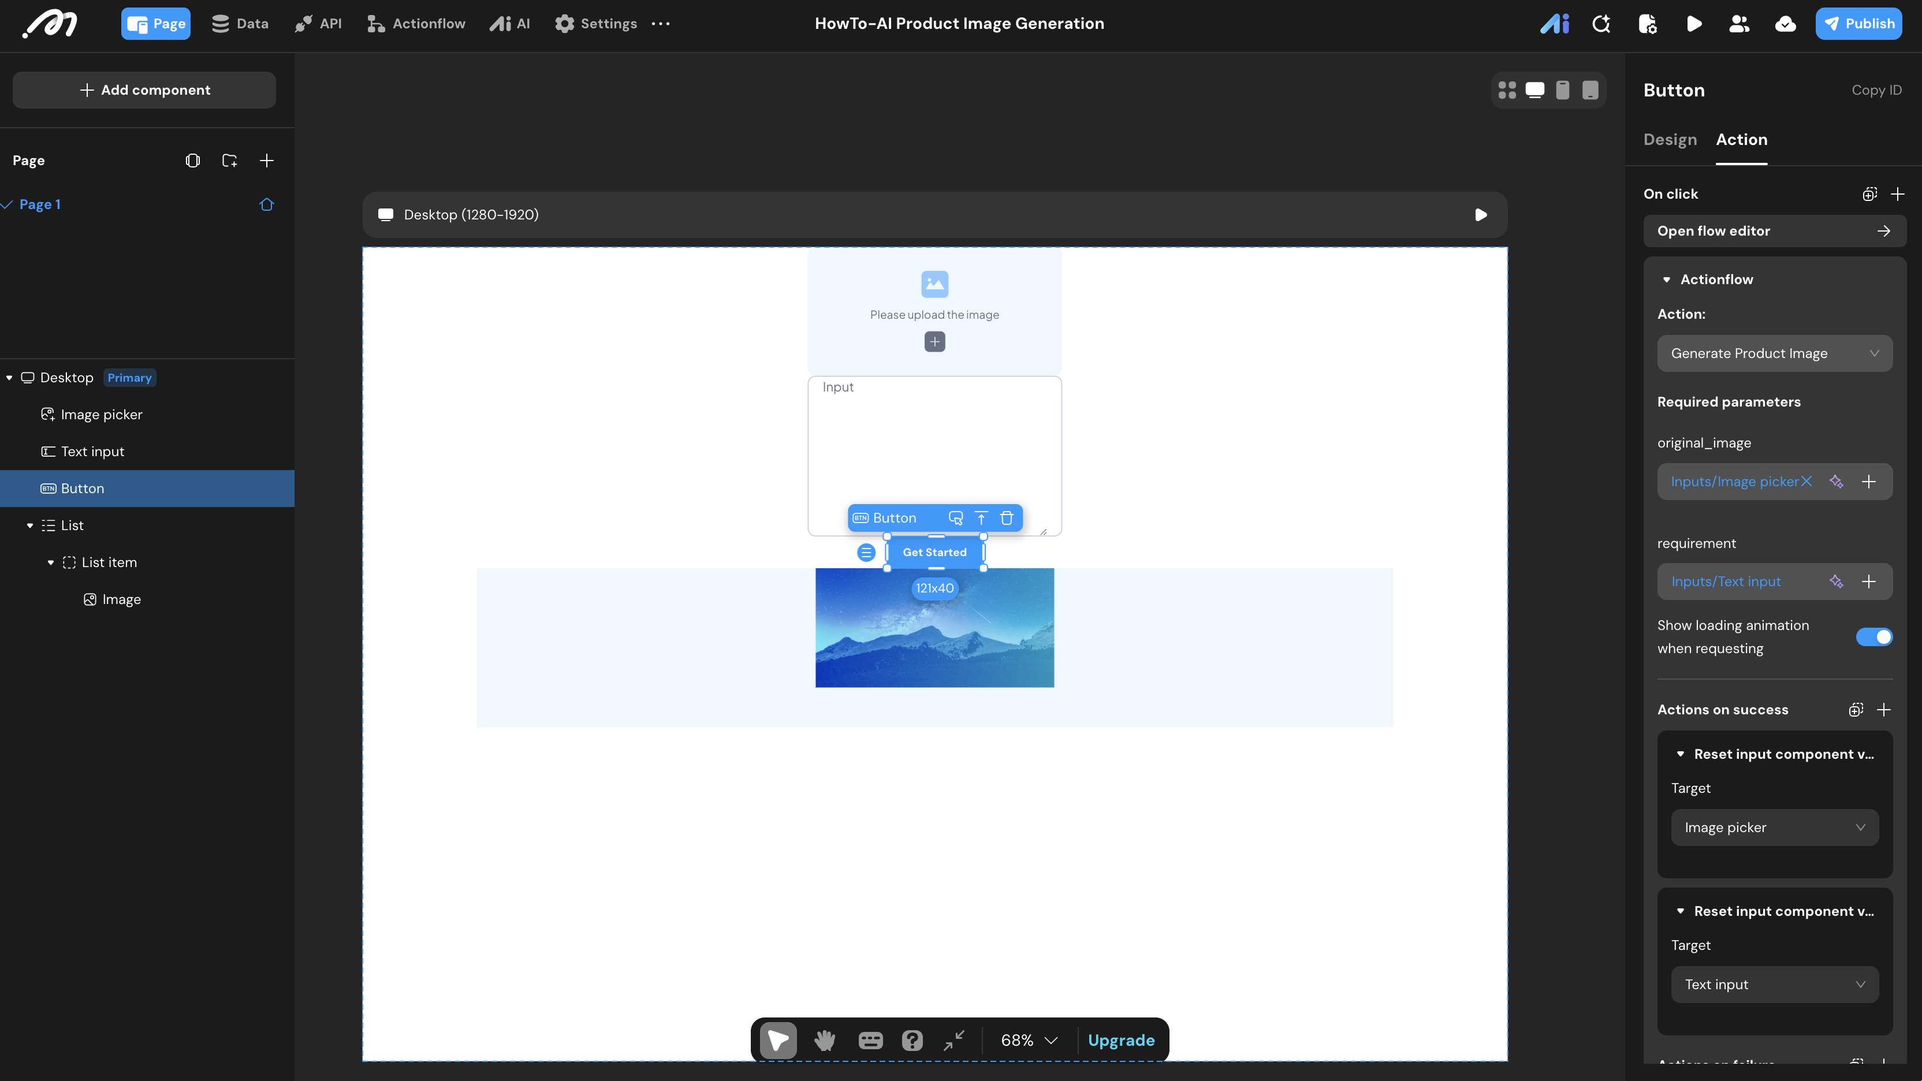Open the Actionflow top menu
Image resolution: width=1922 pixels, height=1081 pixels.
416,24
